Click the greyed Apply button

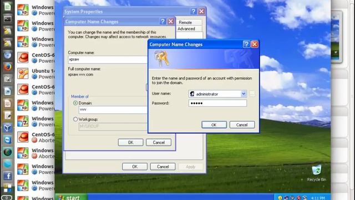coord(191,167)
